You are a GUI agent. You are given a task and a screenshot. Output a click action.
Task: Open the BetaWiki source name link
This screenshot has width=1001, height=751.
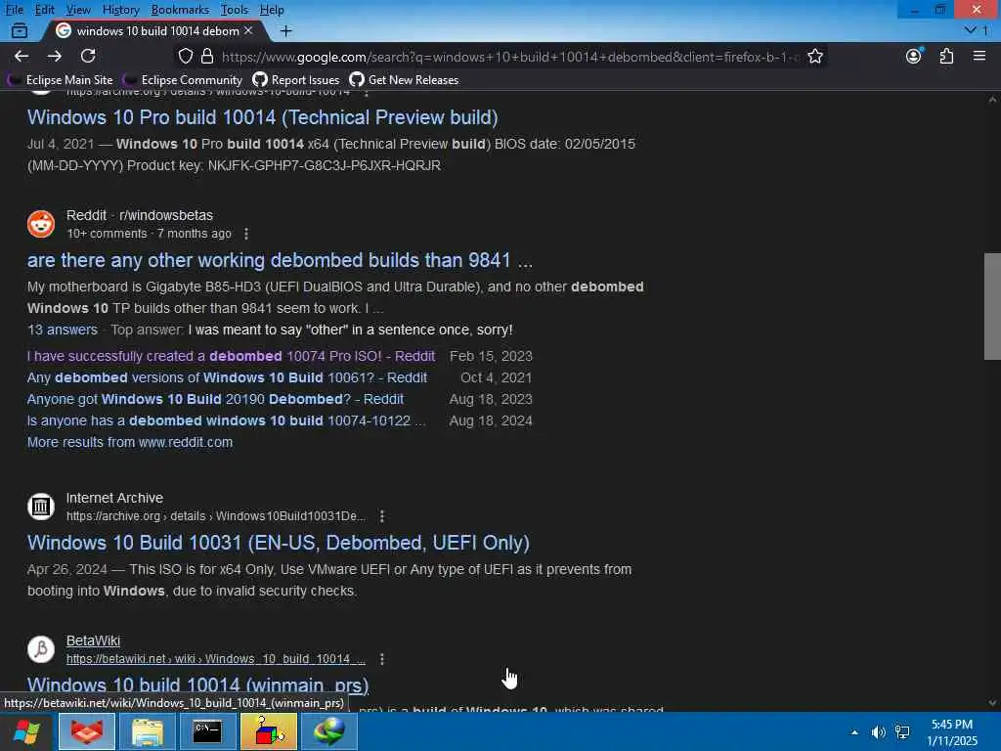[93, 641]
